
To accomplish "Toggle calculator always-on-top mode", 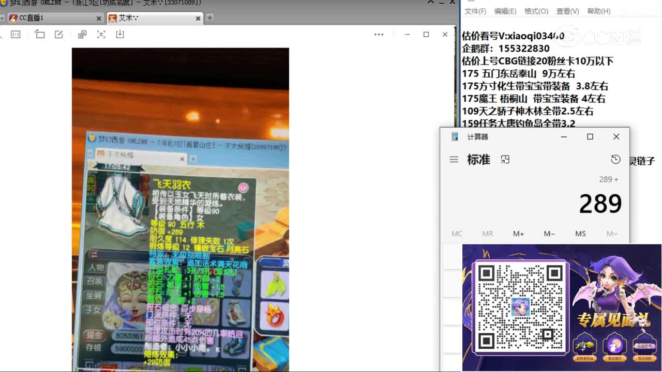I will pos(505,160).
